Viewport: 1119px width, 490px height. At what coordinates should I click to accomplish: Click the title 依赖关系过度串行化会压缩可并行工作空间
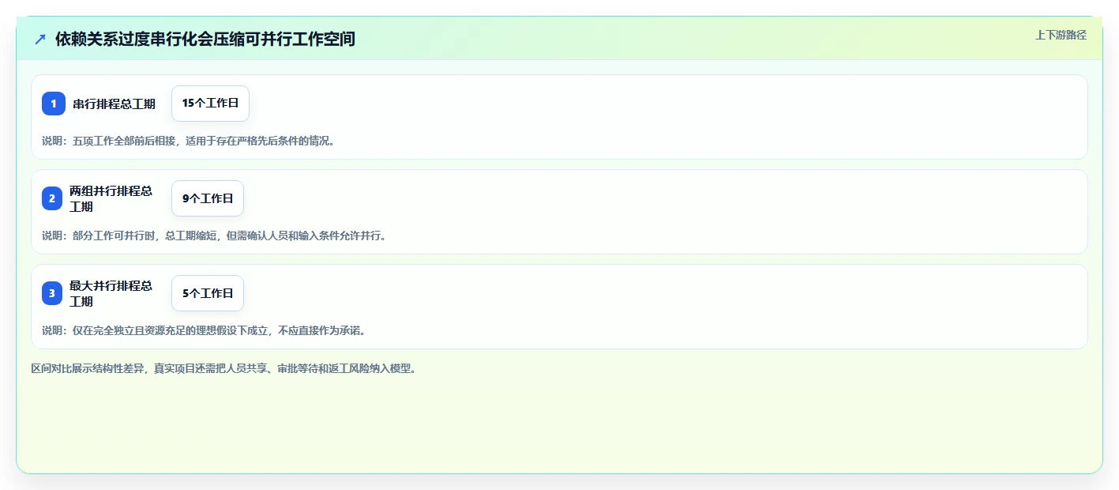click(x=205, y=39)
